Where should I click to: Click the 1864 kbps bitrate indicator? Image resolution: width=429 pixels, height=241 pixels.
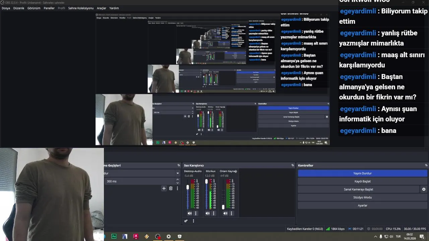click(335, 229)
